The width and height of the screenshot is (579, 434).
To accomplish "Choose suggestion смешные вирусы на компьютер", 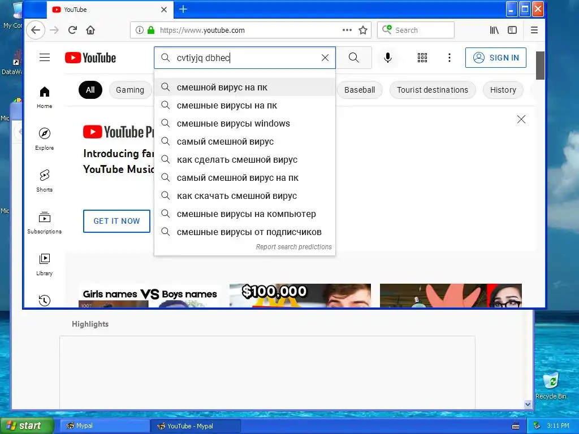I will tap(245, 214).
